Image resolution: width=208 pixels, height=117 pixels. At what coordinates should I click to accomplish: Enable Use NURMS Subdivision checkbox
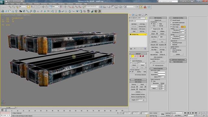171,22
